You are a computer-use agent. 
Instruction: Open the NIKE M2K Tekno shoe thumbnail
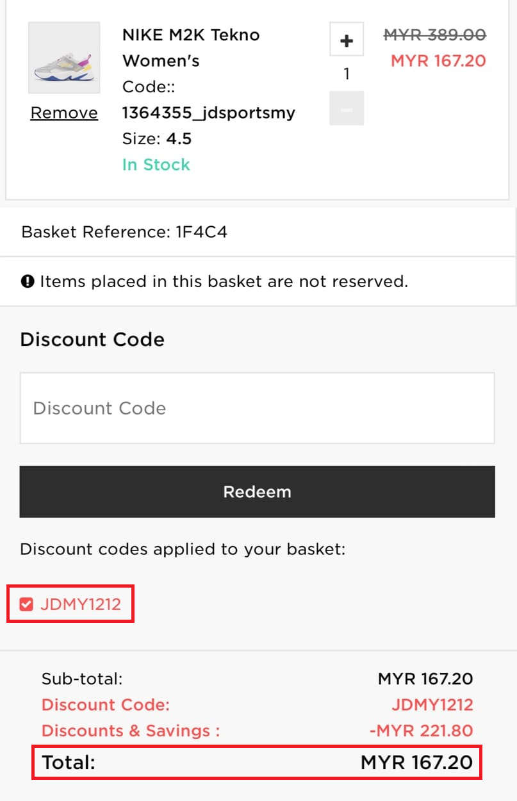tap(64, 58)
